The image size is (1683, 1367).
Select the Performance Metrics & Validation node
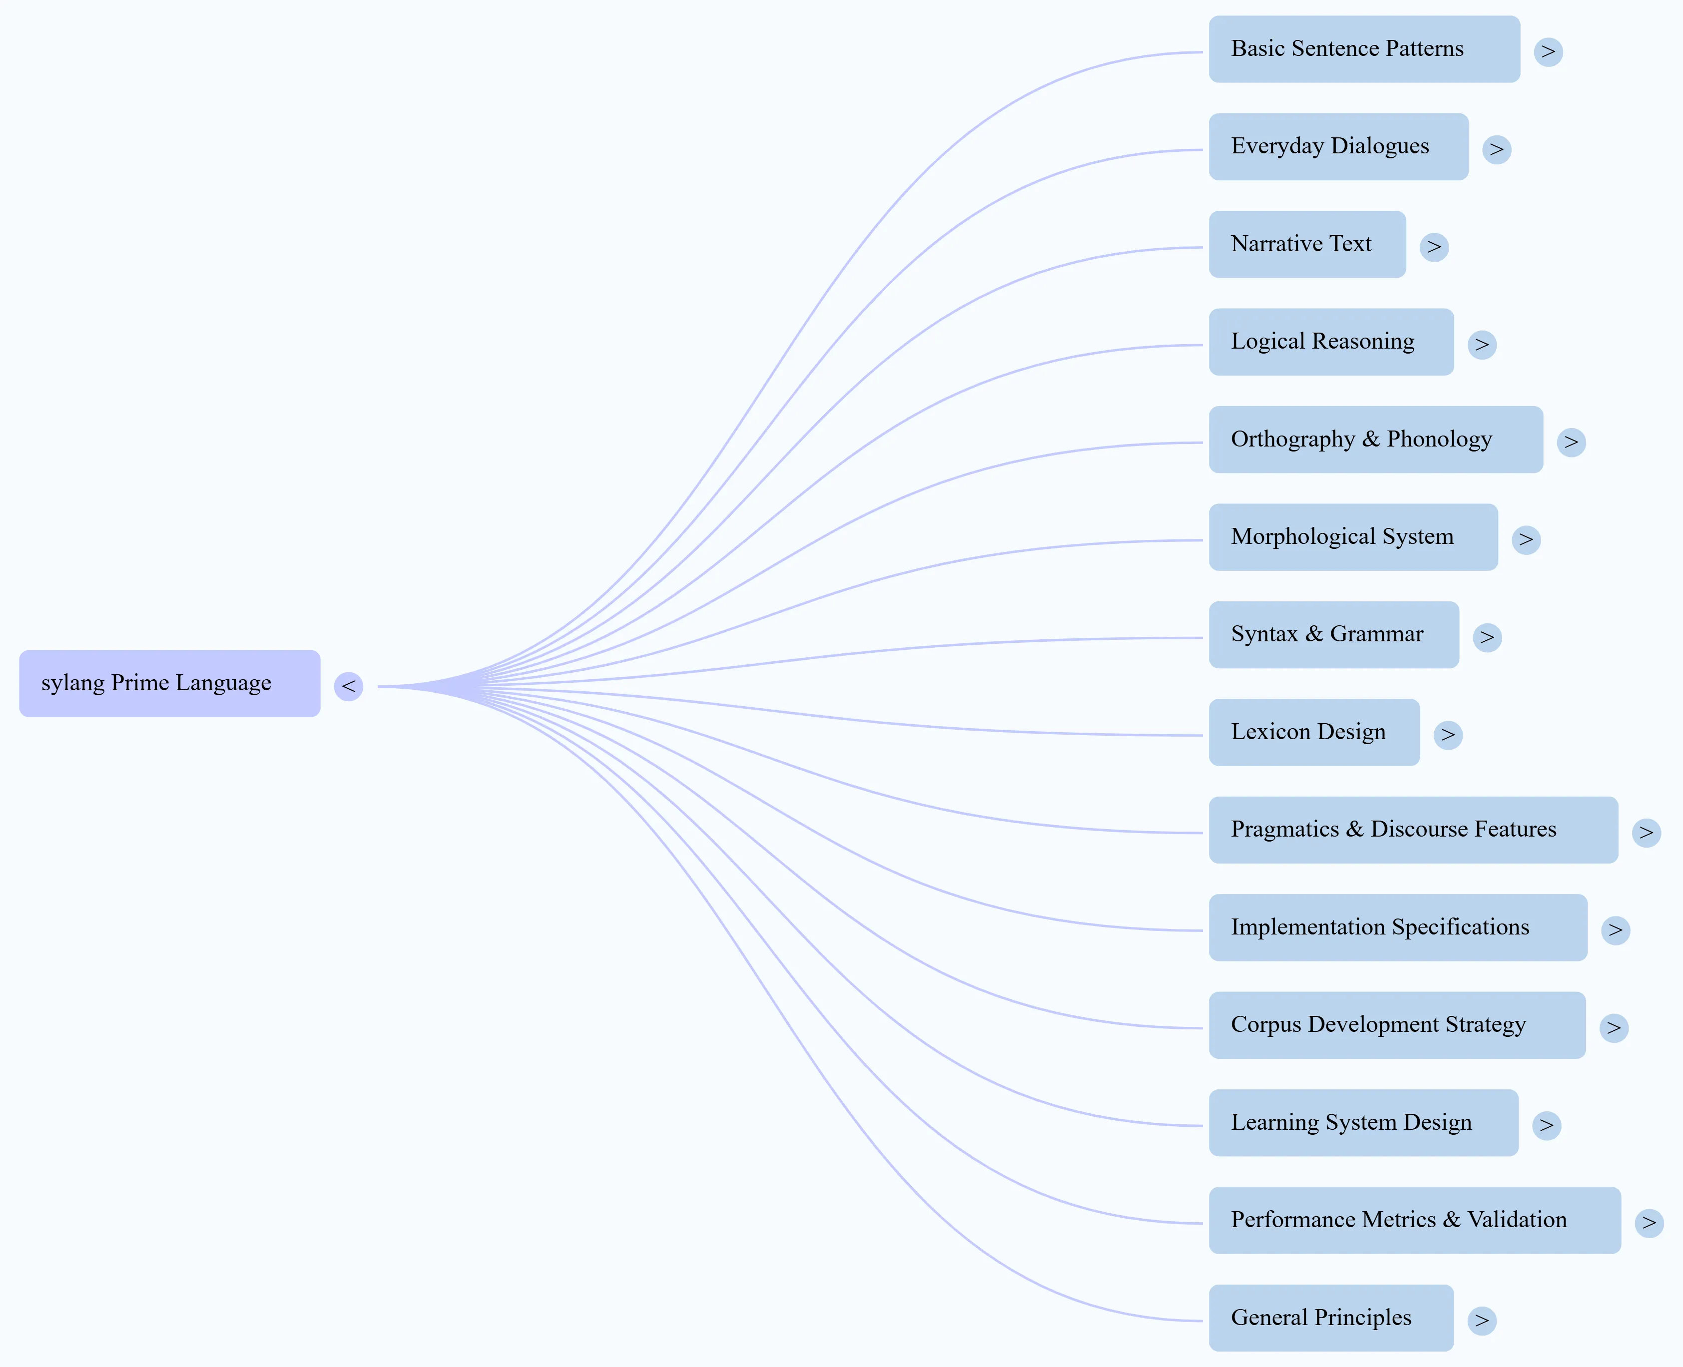coord(1414,1221)
